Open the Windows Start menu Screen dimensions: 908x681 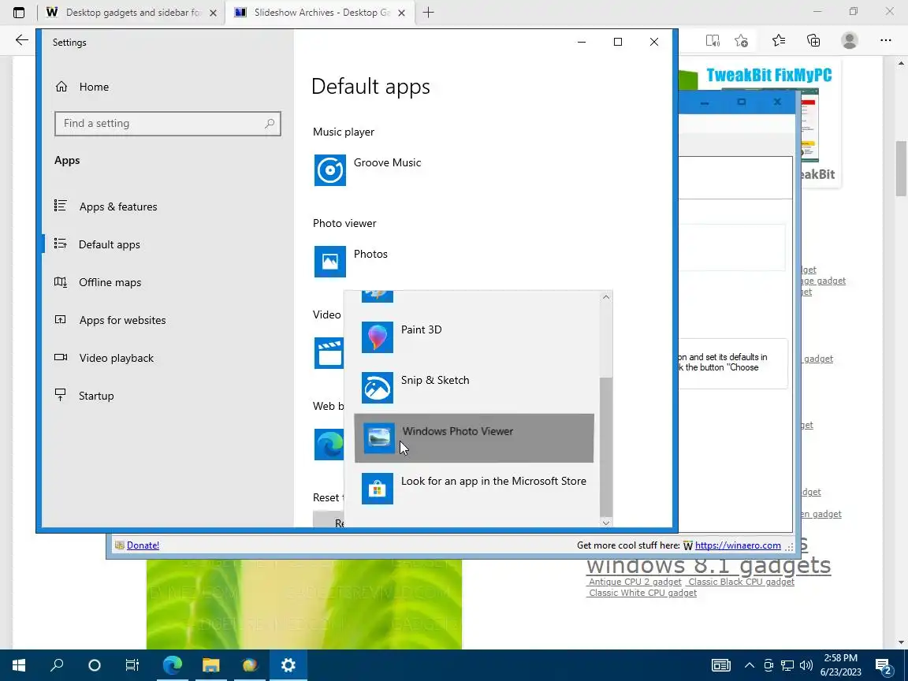(19, 664)
